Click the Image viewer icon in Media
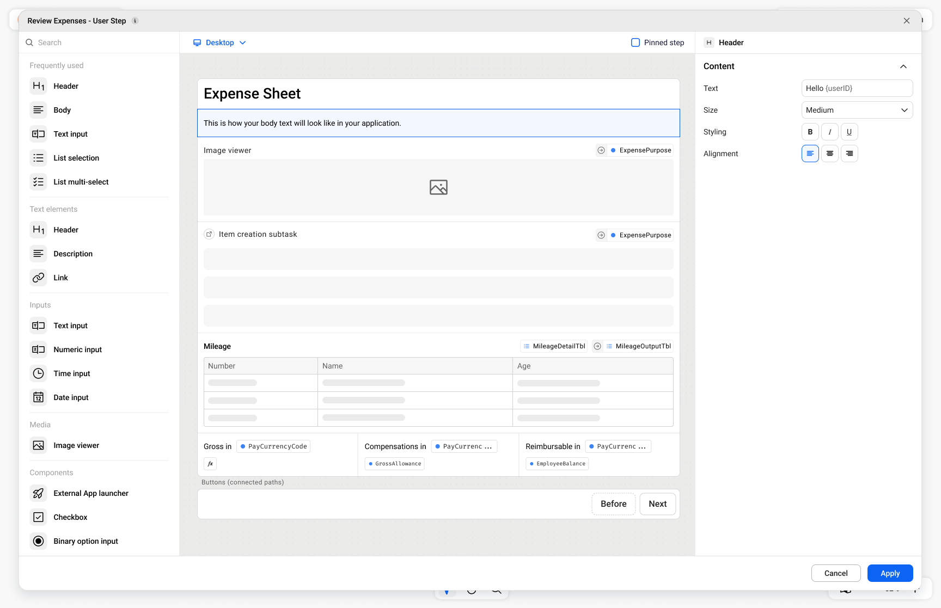Screen dimensions: 941x608 (38, 445)
